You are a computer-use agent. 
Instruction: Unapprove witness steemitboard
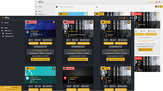click(69, 68)
